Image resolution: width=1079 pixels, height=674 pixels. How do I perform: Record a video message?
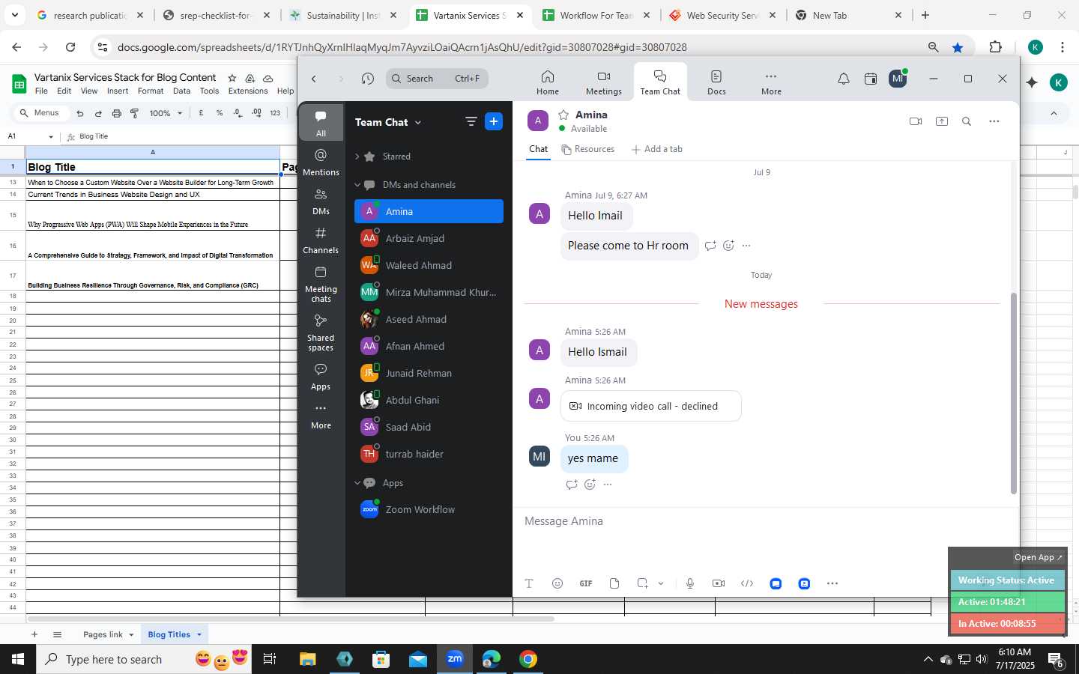tap(719, 583)
